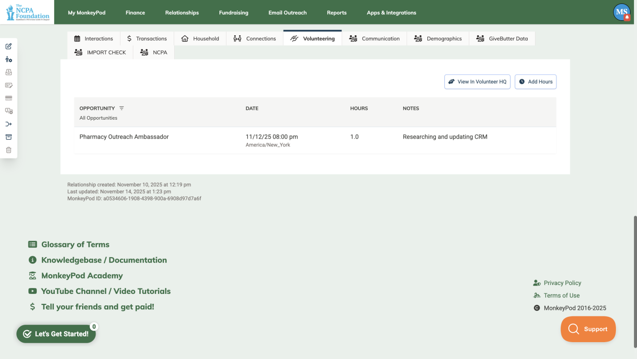Select the GiveButter Data tab
This screenshot has height=359, width=637.
(x=502, y=38)
